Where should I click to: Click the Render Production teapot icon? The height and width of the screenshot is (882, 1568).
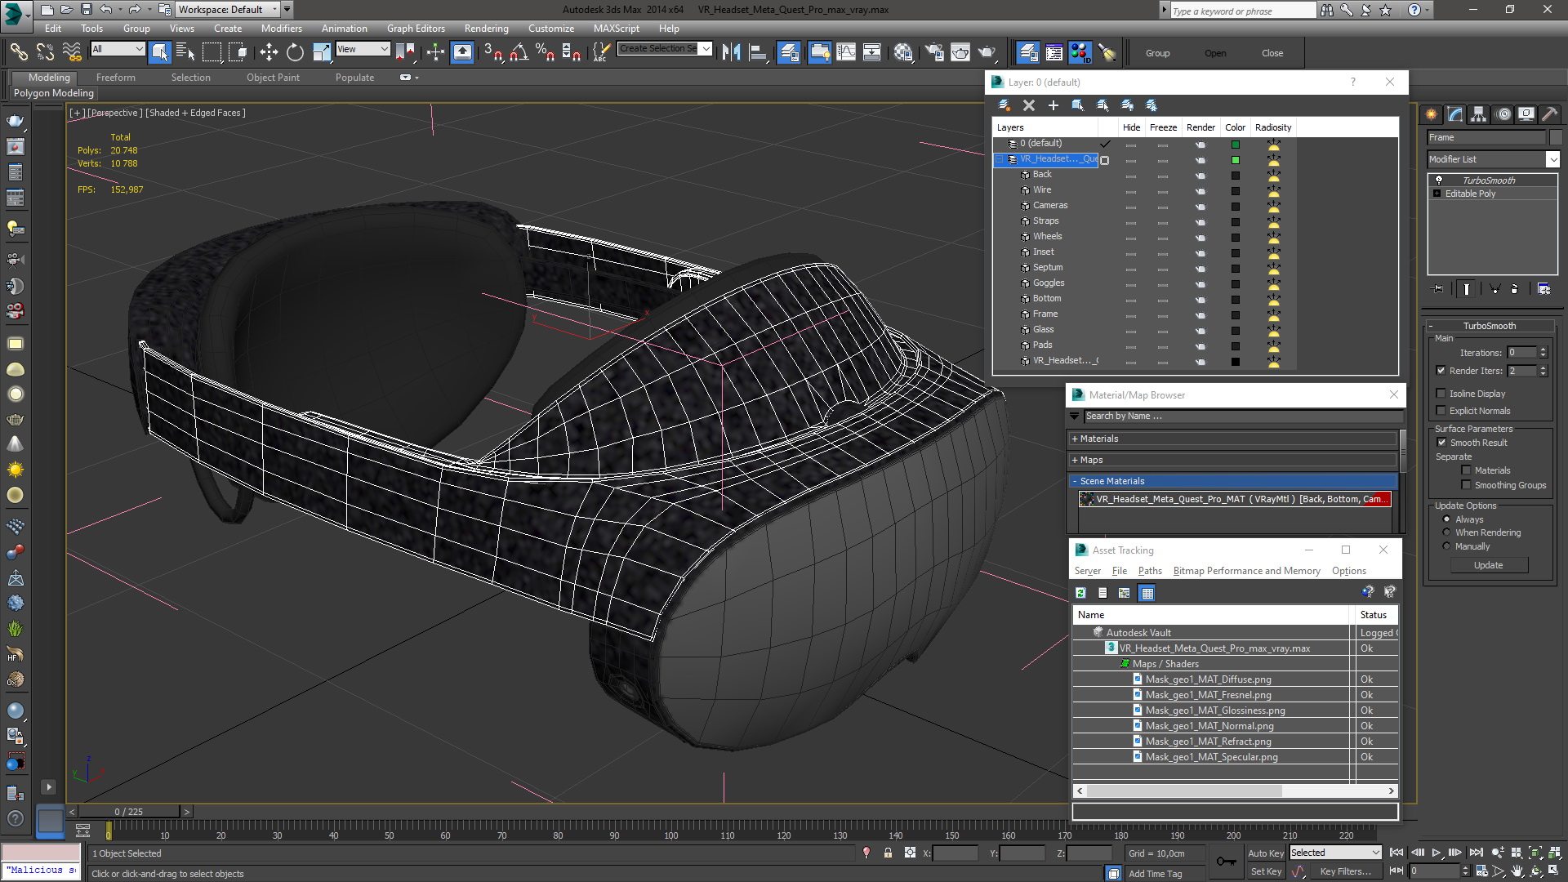pos(987,53)
